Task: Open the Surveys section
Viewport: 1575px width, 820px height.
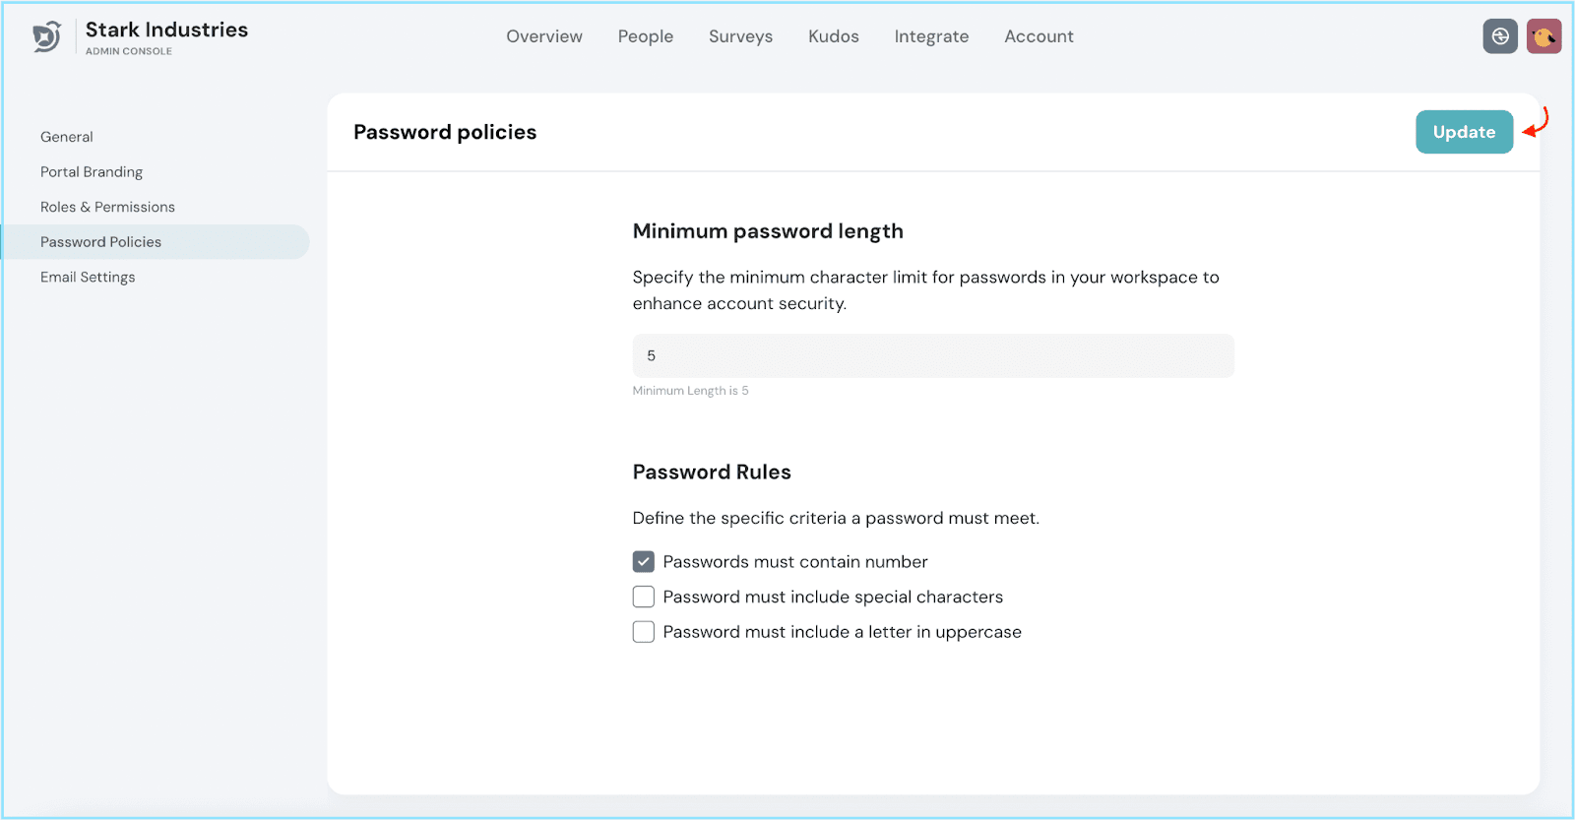Action: click(x=740, y=36)
